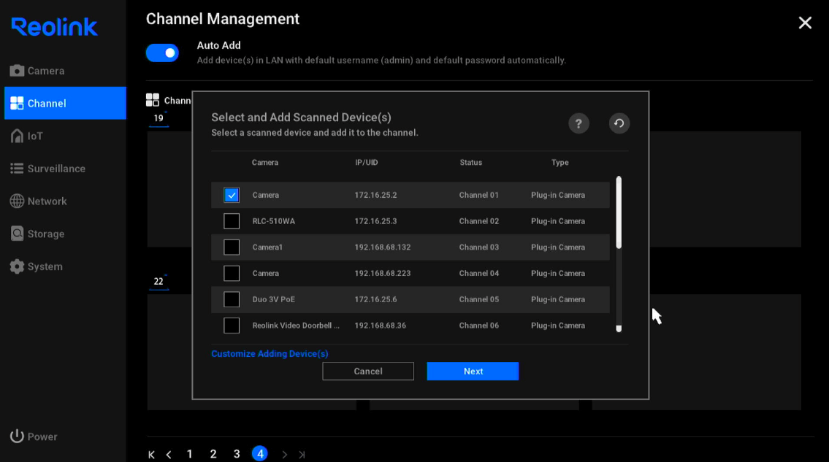The height and width of the screenshot is (462, 829).
Task: Click the Reolink logo
Action: [x=55, y=27]
